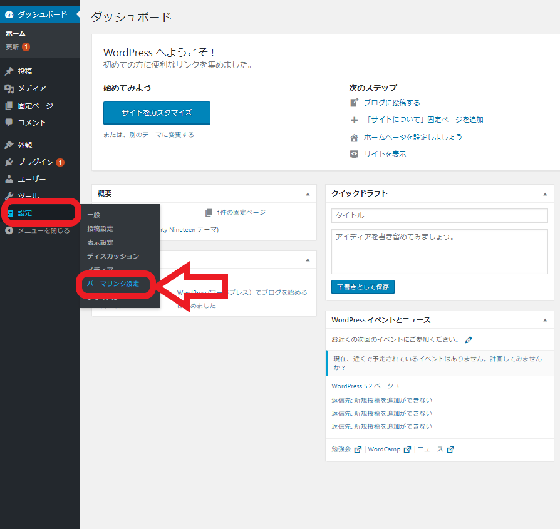Collapse the WordPress イベントとニュース widget

point(545,320)
